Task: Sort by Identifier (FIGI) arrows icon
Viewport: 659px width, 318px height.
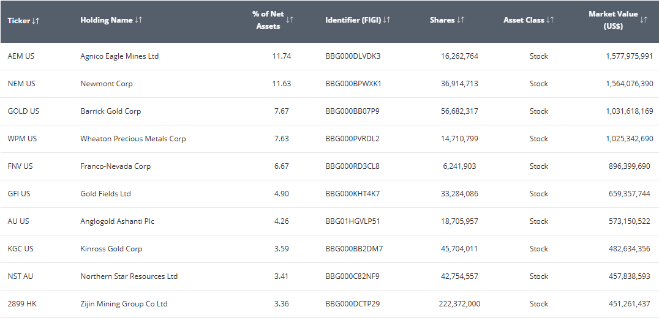Action: pyautogui.click(x=386, y=20)
